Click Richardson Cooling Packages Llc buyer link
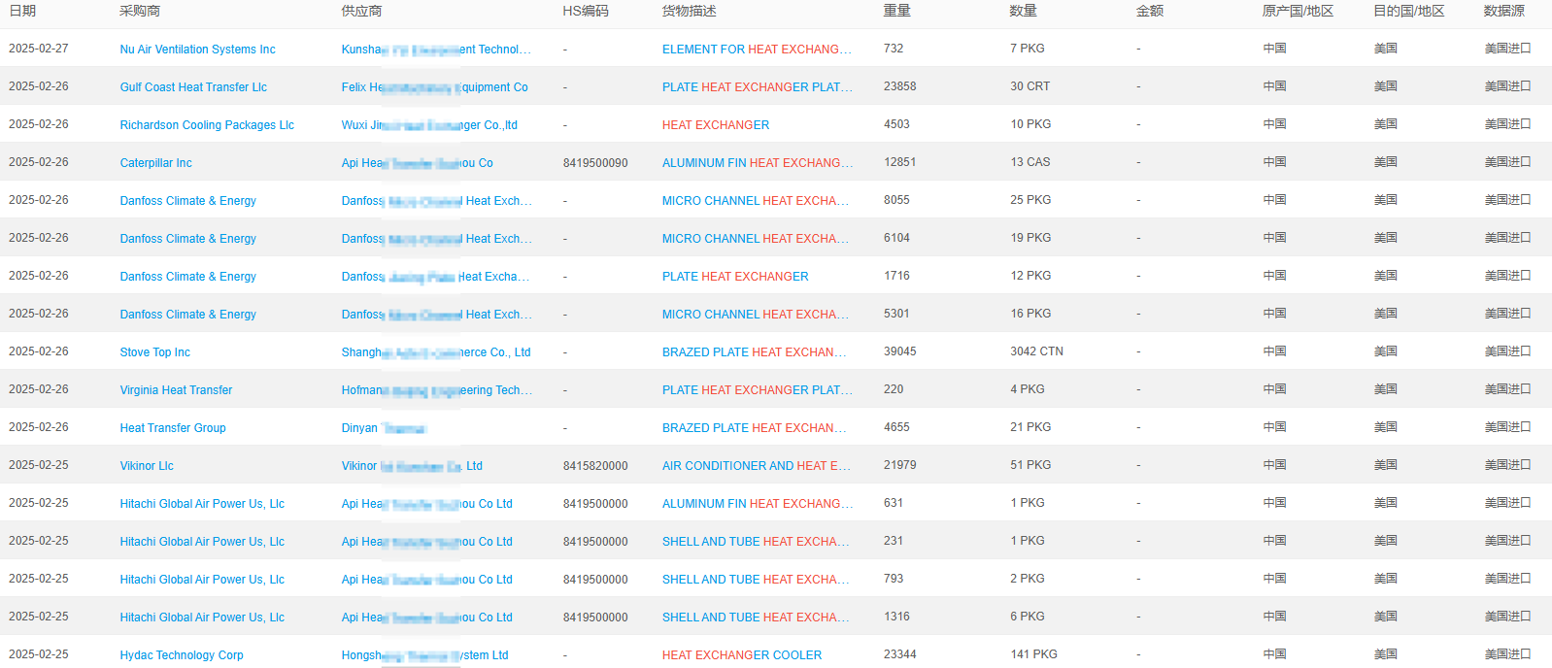 point(207,125)
